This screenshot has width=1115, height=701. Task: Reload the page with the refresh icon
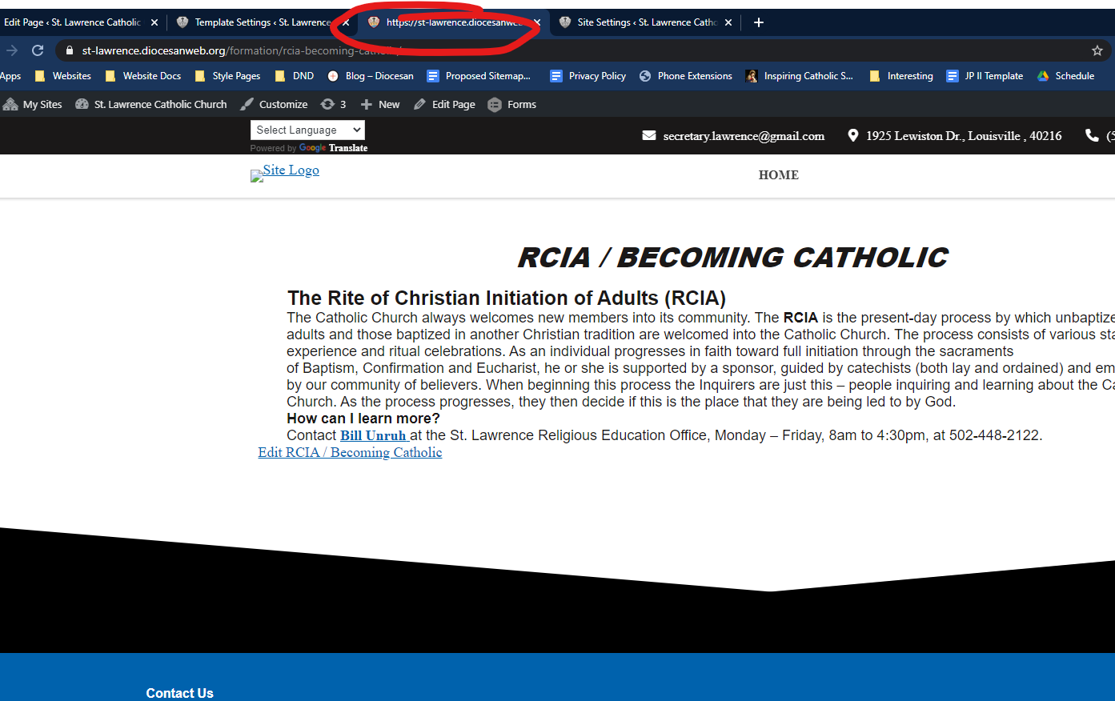tap(38, 50)
